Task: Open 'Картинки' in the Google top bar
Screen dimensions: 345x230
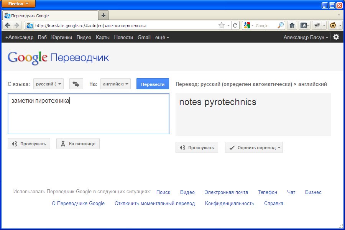Action: pos(61,37)
